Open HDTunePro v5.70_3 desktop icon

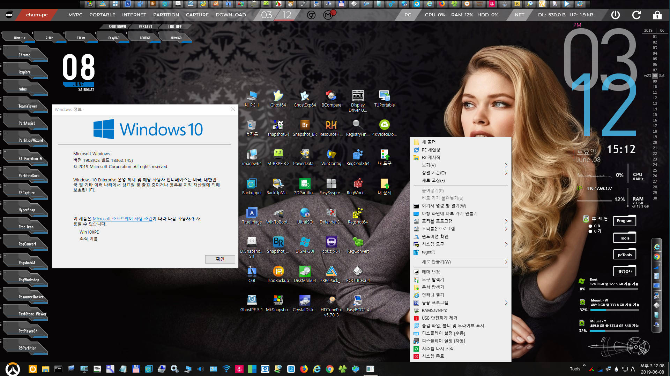[331, 306]
